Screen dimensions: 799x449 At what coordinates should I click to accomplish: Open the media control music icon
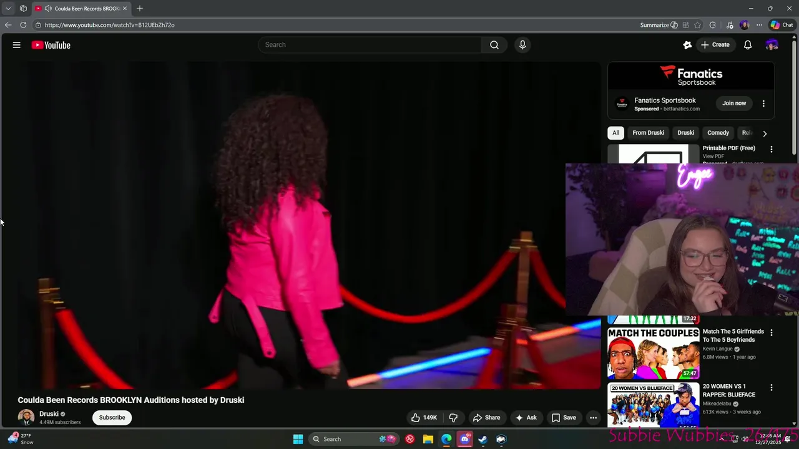(x=730, y=25)
